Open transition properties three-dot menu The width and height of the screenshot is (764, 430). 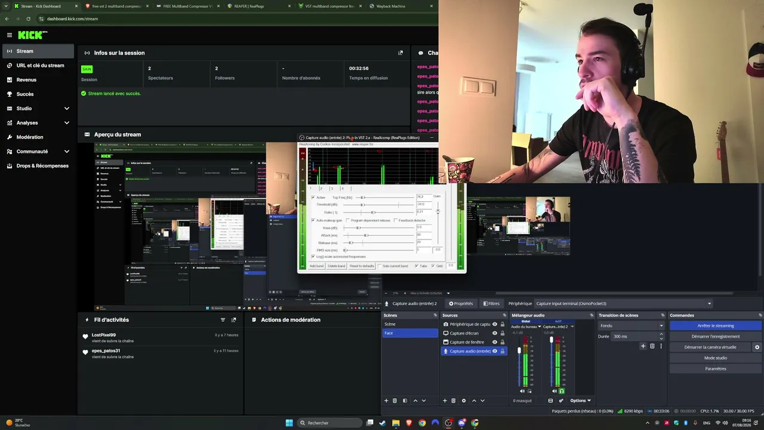[x=661, y=346]
